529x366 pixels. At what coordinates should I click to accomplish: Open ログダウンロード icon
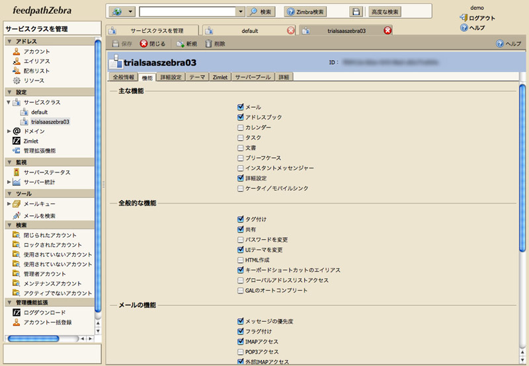(x=16, y=312)
